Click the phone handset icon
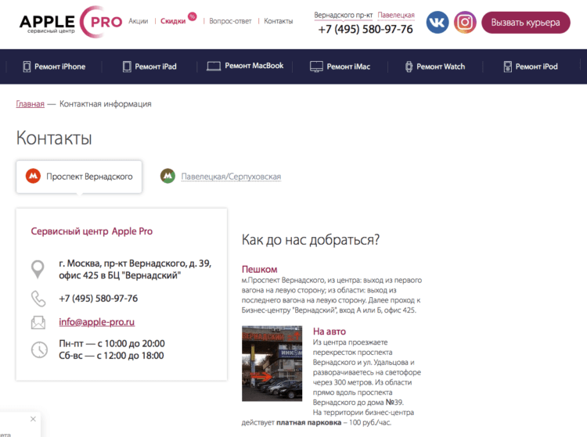This screenshot has width=587, height=437. pos(38,299)
